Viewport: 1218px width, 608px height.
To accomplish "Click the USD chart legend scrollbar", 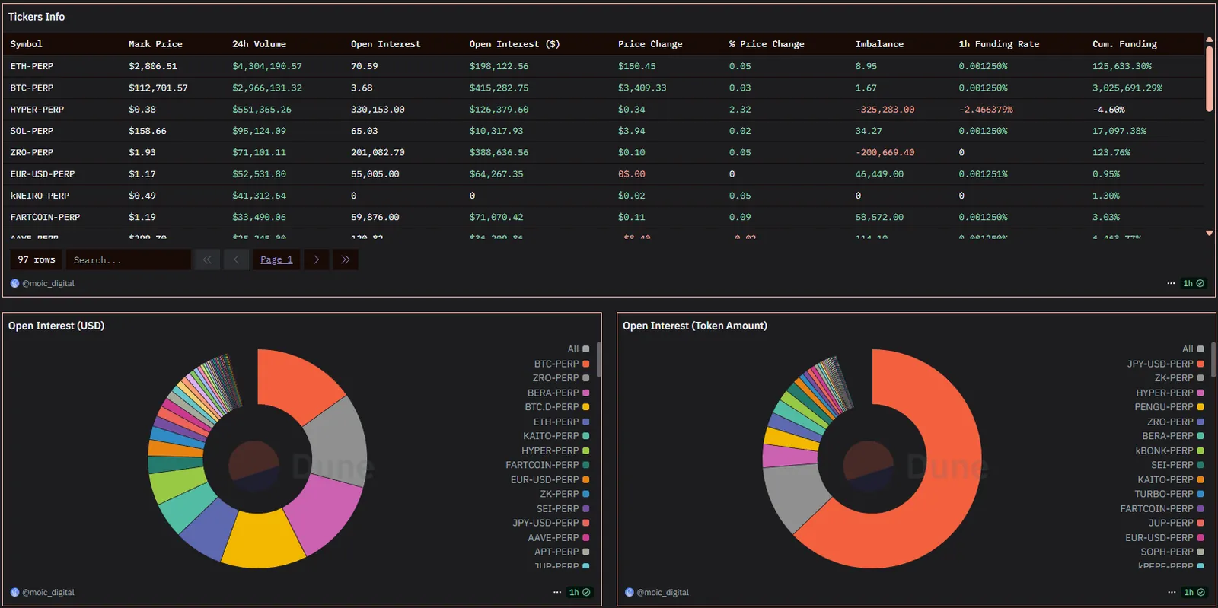I will [x=599, y=359].
